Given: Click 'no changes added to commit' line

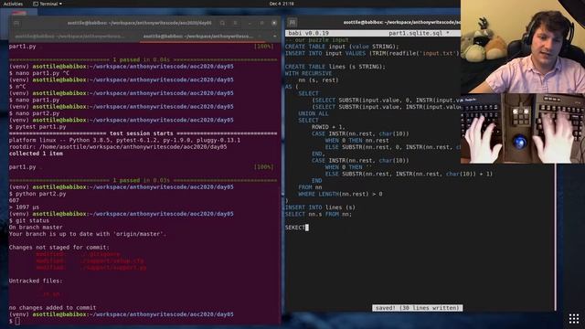Looking at the screenshot, I should [53, 308].
